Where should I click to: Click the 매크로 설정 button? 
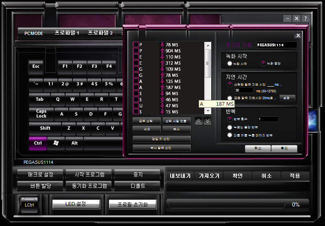[x=40, y=174]
